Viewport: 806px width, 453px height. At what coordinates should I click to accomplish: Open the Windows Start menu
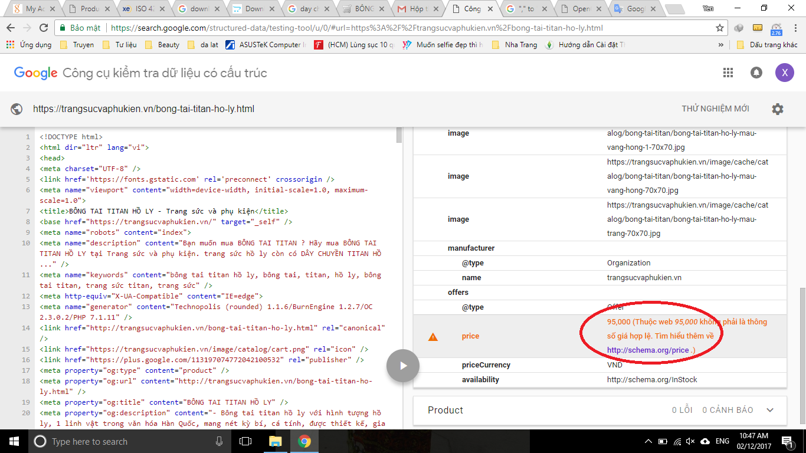(14, 441)
